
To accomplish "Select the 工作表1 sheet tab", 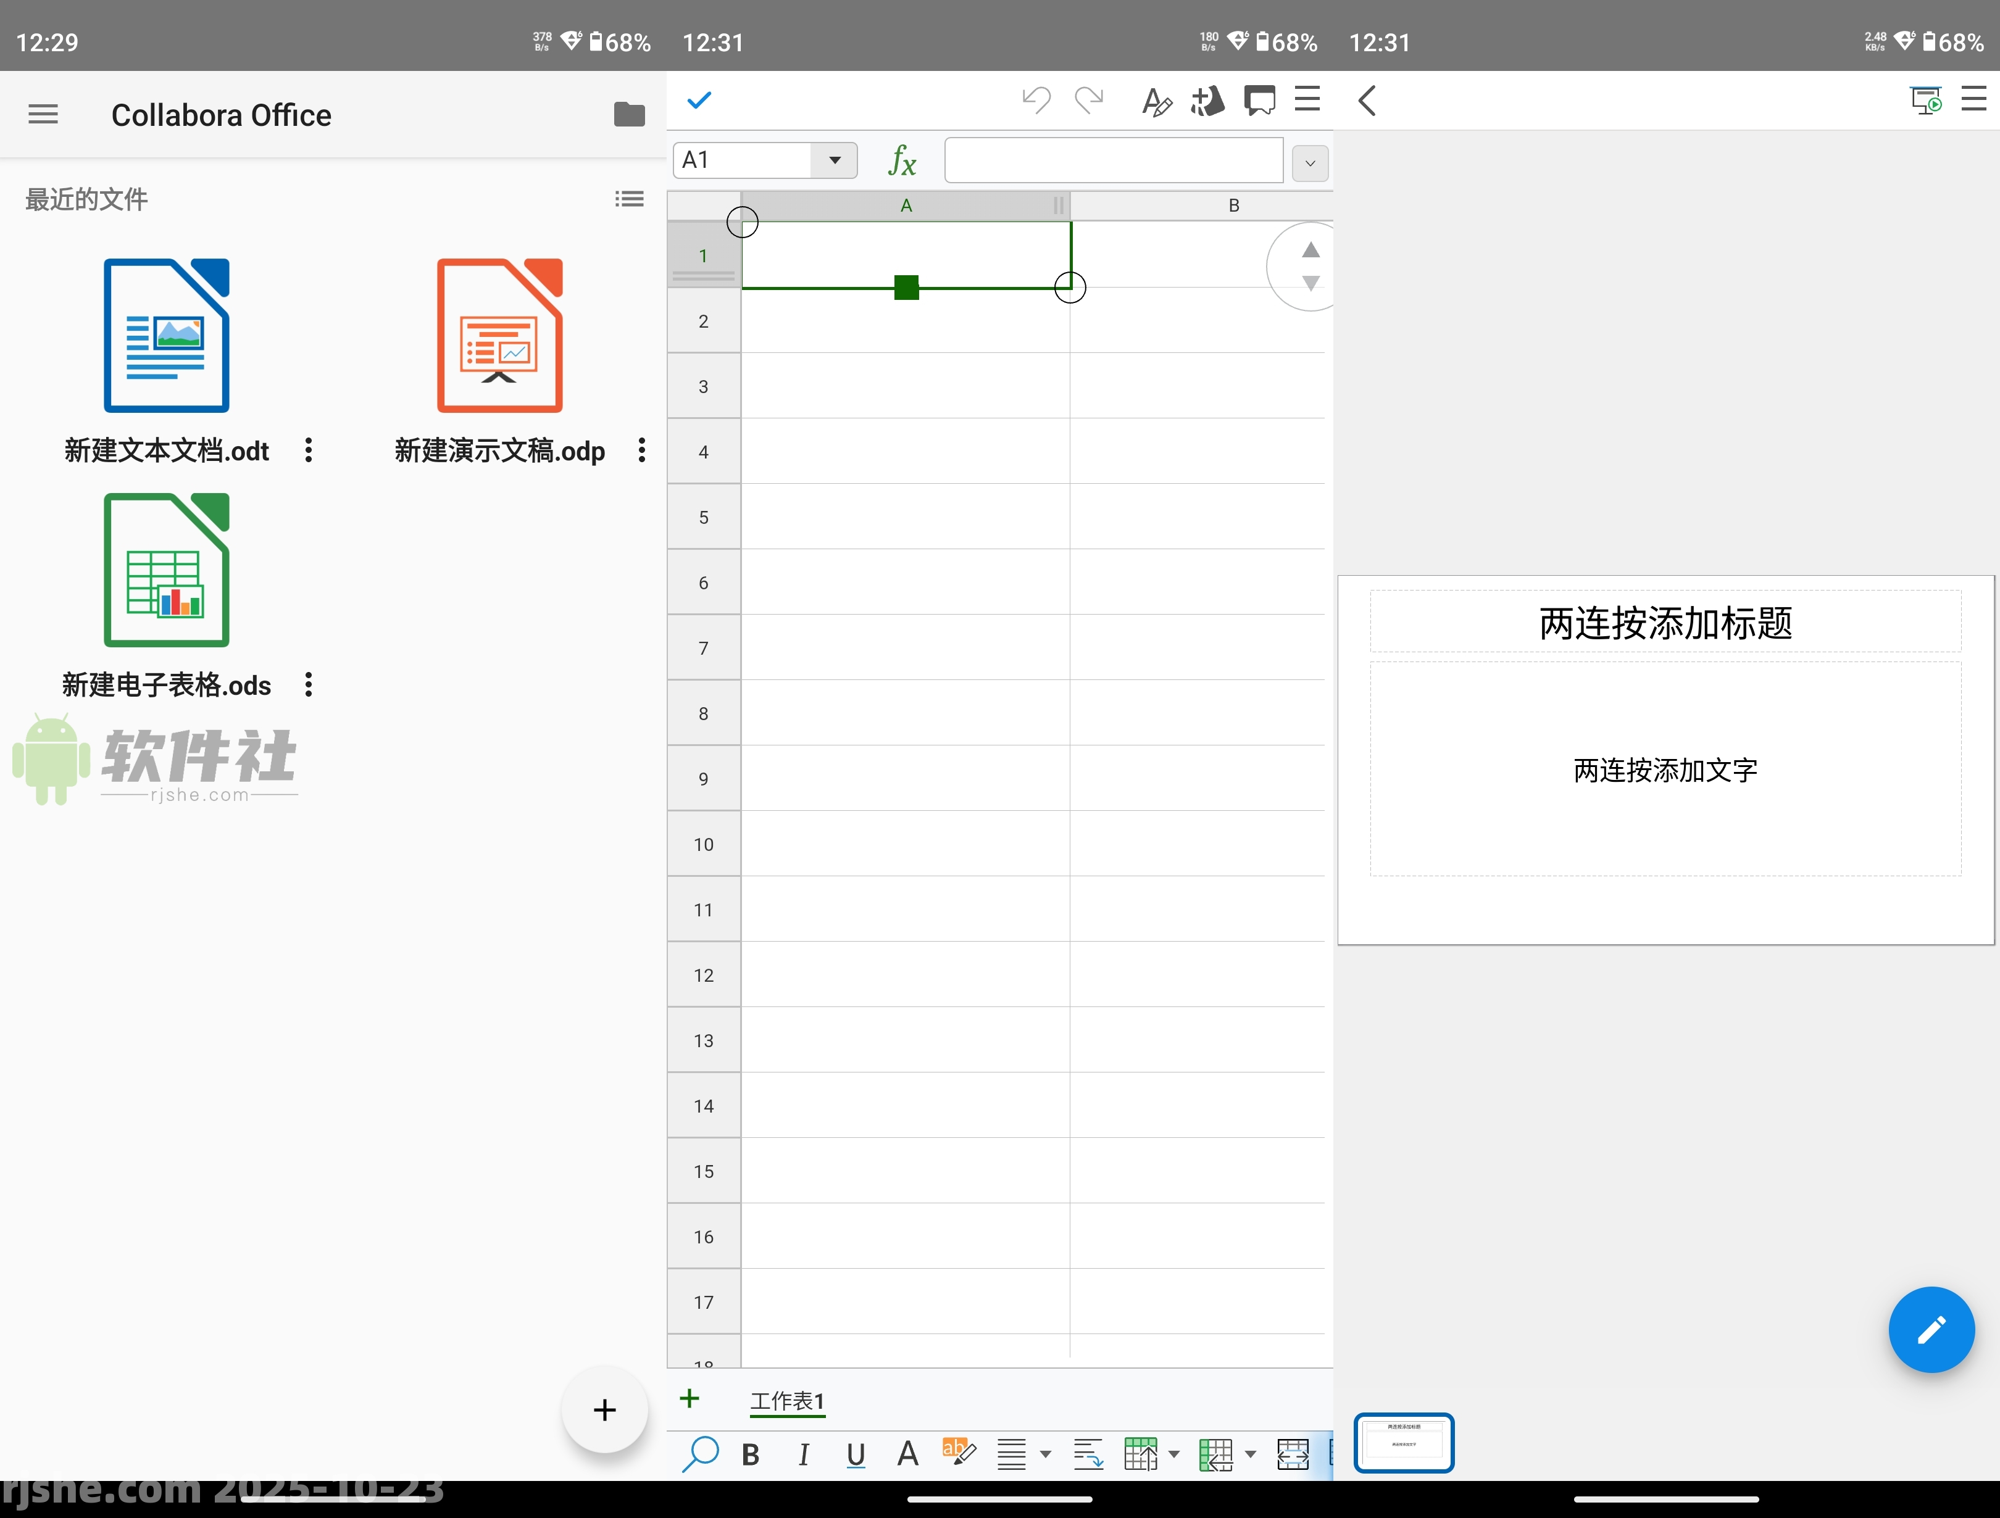I will pyautogui.click(x=786, y=1401).
